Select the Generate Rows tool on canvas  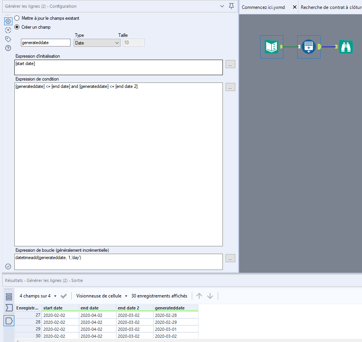(309, 47)
